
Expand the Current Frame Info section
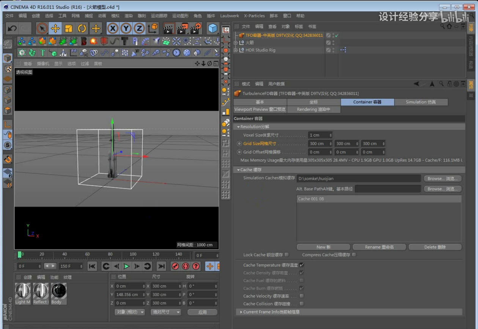point(241,312)
